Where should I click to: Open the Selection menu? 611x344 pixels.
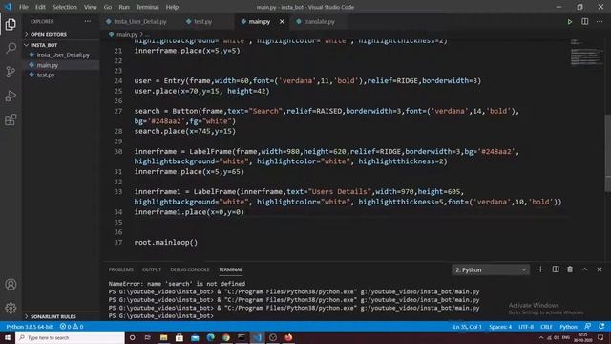click(x=65, y=7)
